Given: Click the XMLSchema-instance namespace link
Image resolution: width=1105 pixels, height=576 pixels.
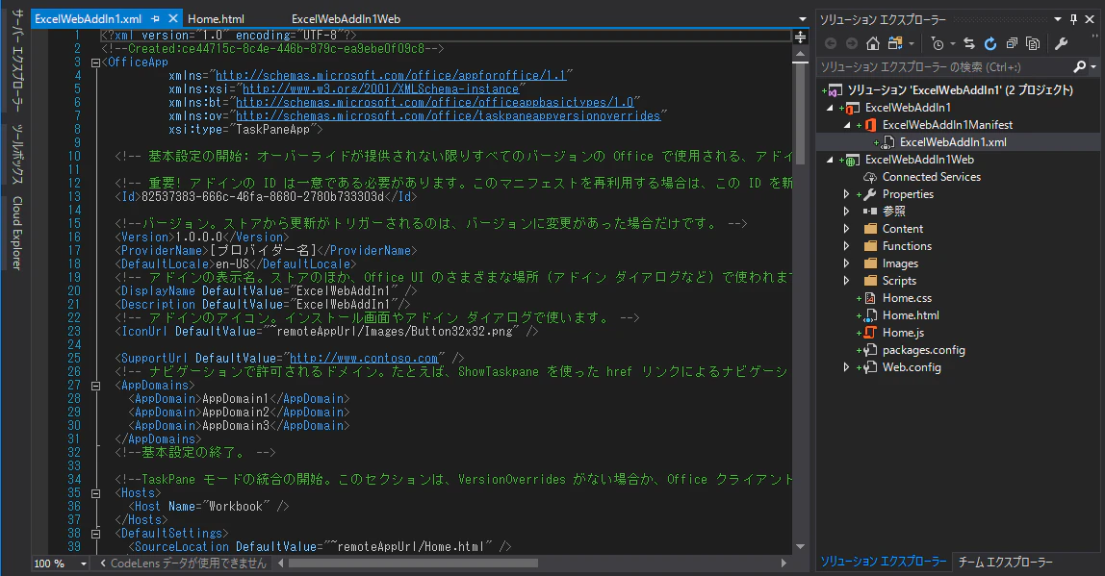Looking at the screenshot, I should (380, 89).
